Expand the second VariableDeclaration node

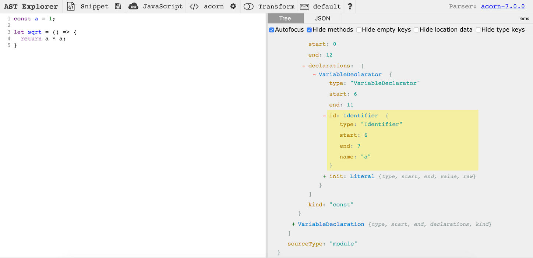pos(293,224)
